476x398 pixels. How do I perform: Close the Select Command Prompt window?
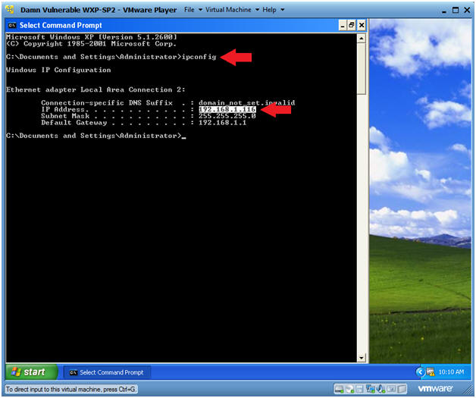(x=362, y=25)
